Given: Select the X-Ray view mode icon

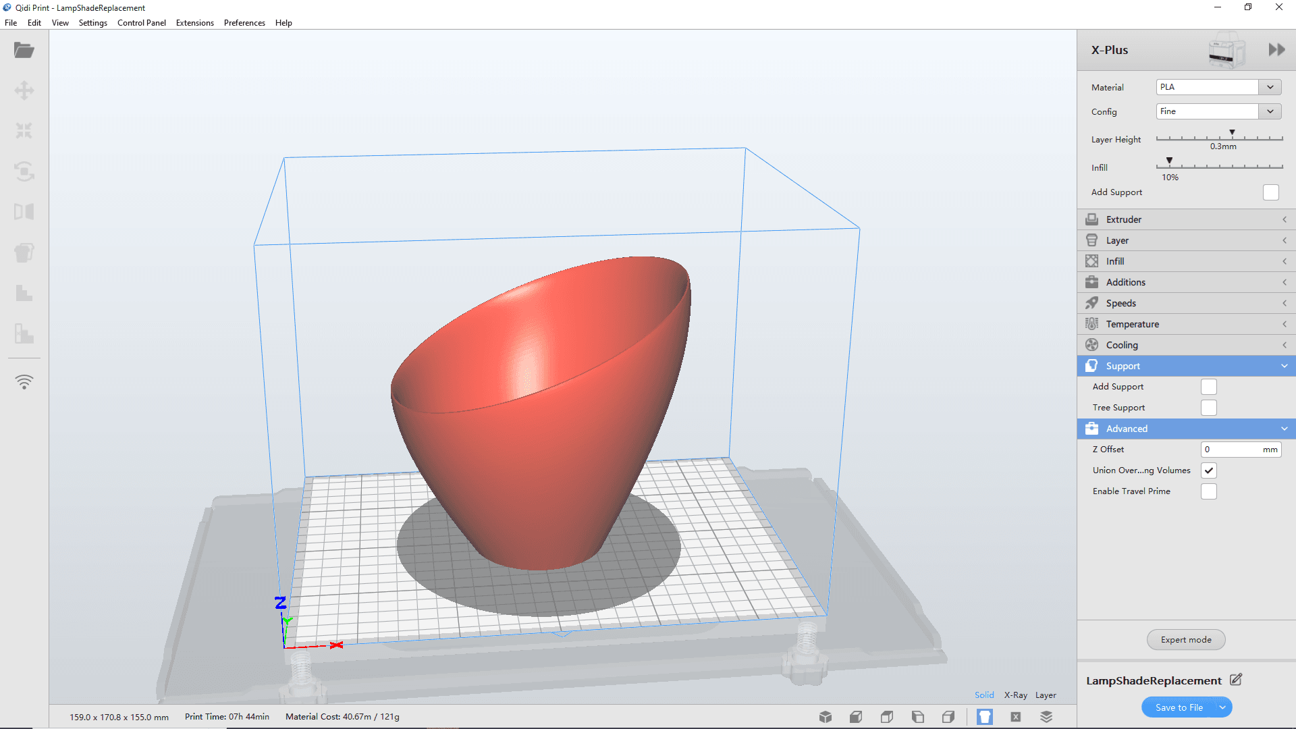Looking at the screenshot, I should coord(1015,717).
